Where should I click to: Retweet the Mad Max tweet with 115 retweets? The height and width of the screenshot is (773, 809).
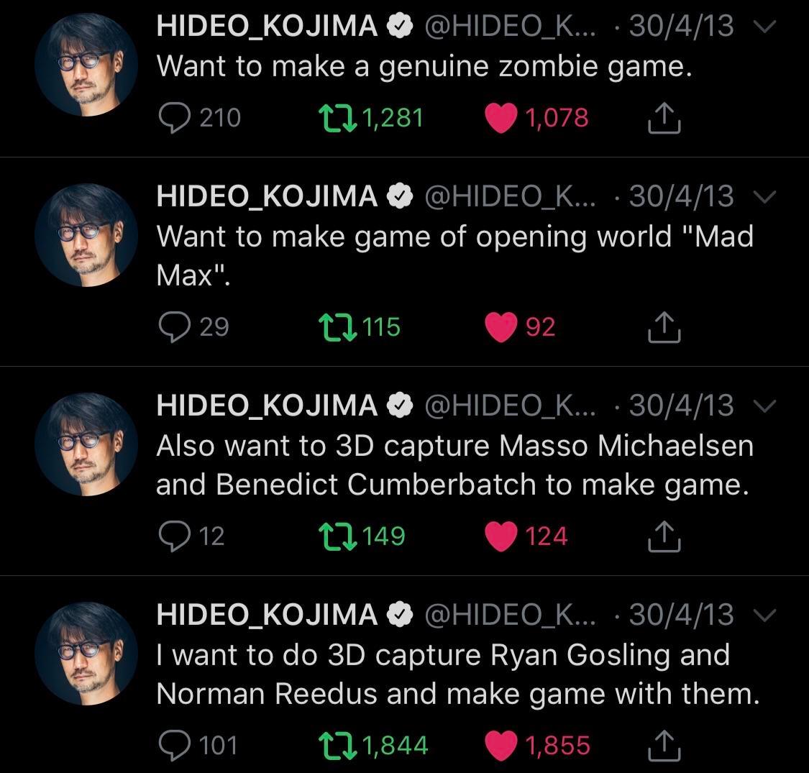337,327
